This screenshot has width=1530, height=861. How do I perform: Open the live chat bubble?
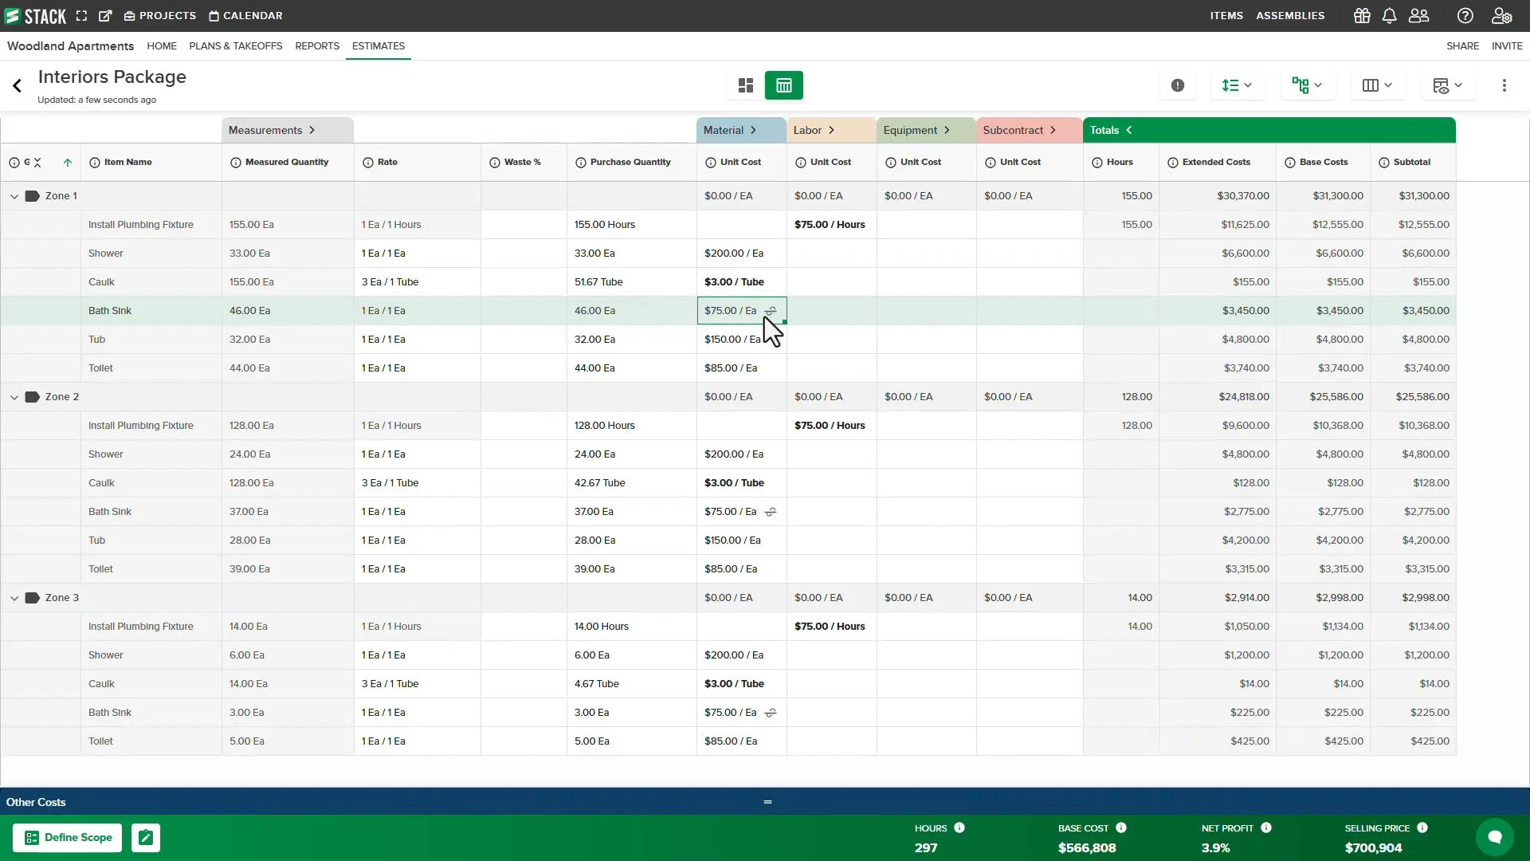pos(1494,836)
